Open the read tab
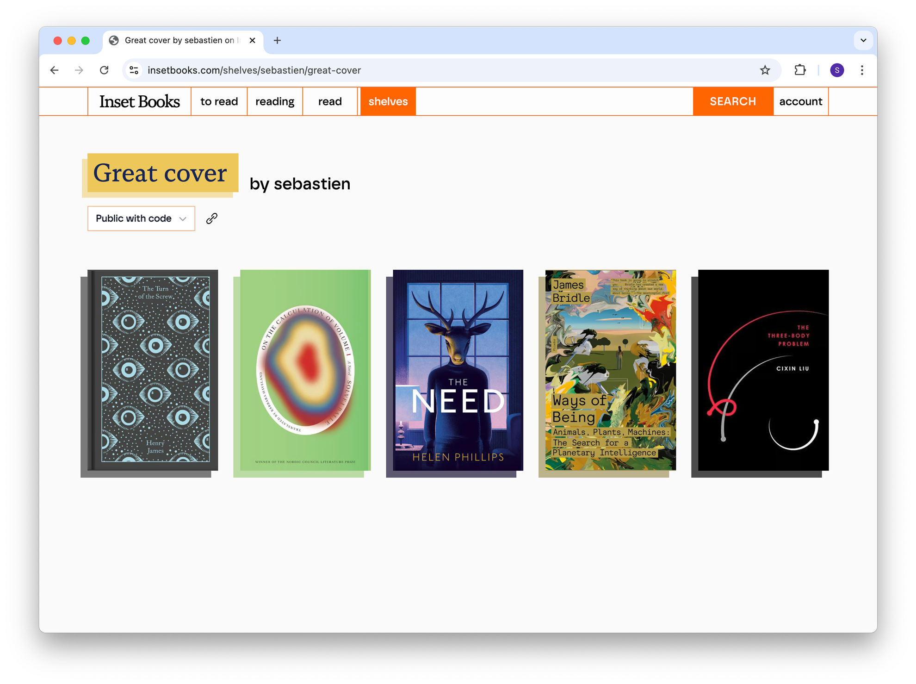This screenshot has width=916, height=684. click(330, 101)
